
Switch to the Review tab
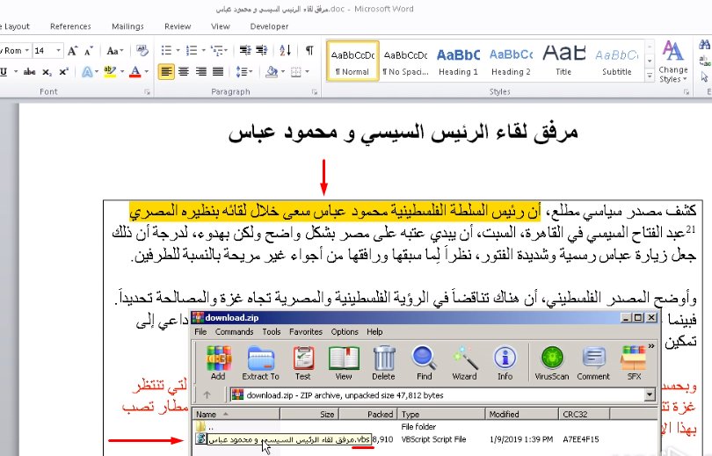point(178,26)
